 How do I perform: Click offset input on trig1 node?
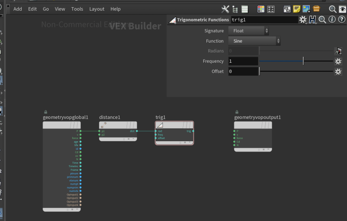156,138
